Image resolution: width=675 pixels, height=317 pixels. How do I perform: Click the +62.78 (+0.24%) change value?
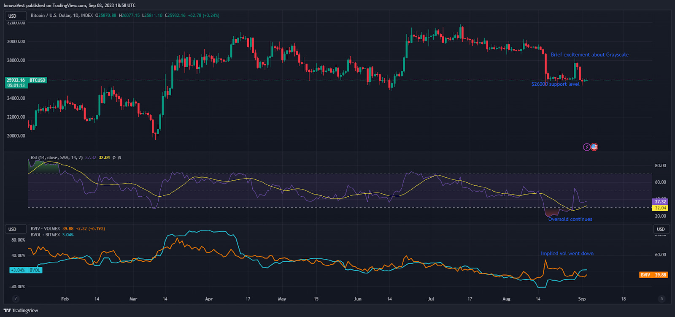tap(203, 15)
